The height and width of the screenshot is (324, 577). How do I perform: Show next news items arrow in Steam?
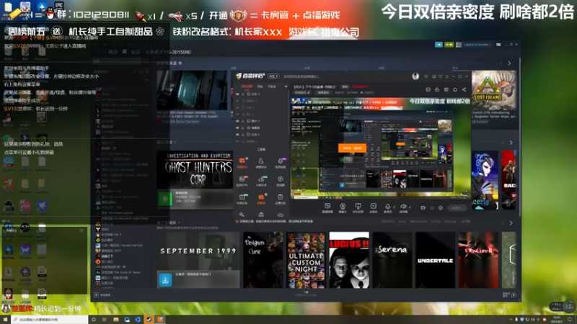click(509, 63)
